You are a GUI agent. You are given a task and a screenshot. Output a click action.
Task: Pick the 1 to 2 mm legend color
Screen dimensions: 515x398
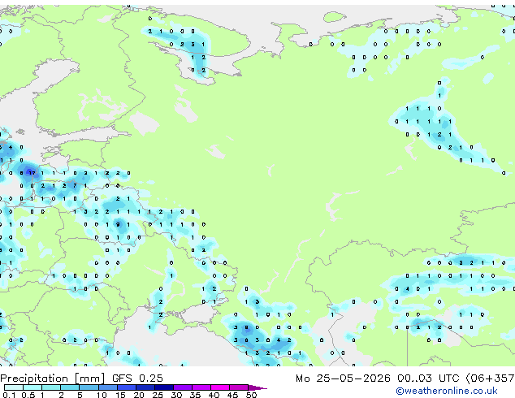[51, 387]
